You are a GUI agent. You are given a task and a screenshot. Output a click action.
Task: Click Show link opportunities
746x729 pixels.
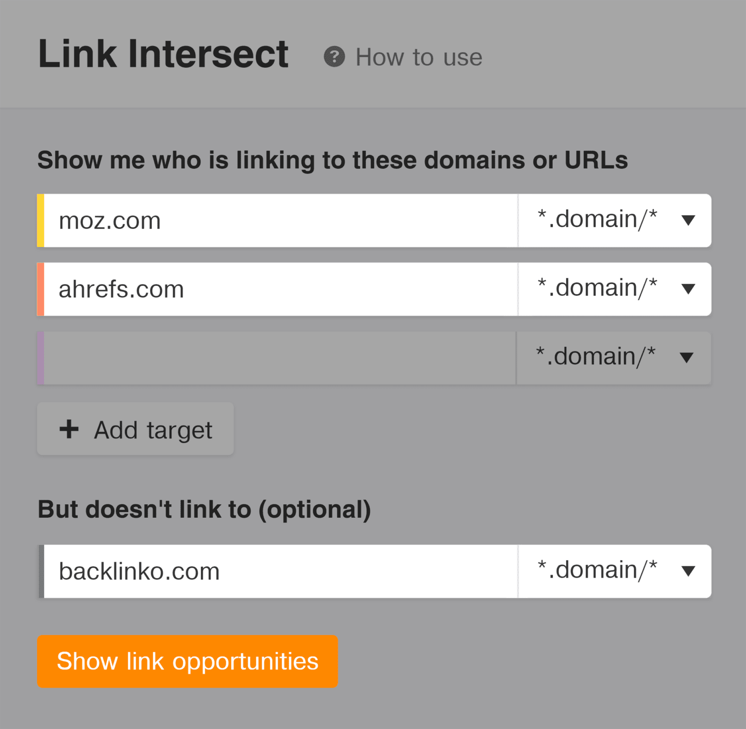[188, 661]
